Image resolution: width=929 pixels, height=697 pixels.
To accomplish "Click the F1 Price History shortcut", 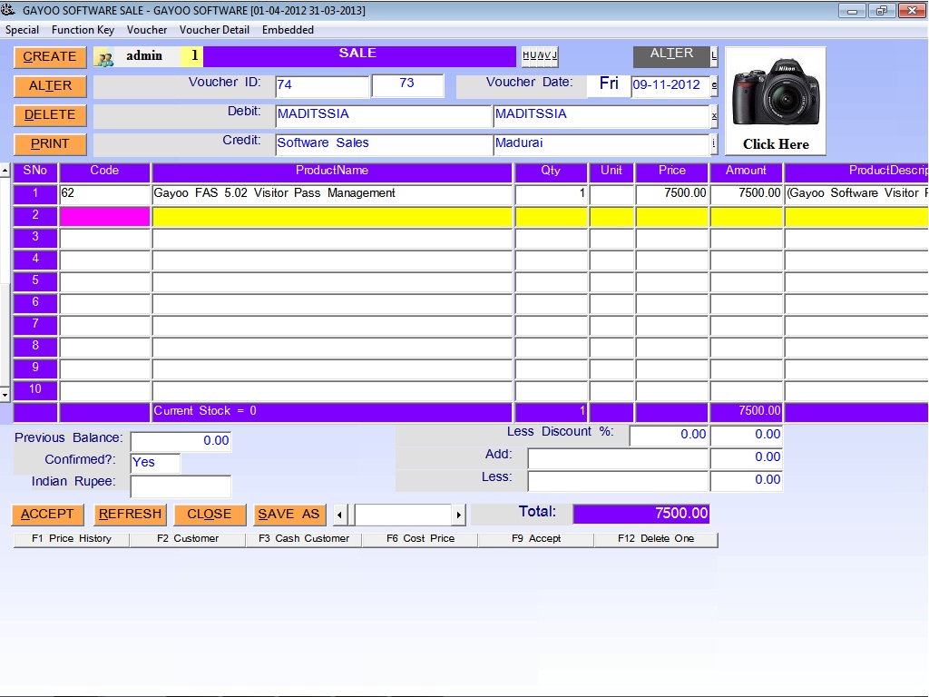I will coord(72,539).
